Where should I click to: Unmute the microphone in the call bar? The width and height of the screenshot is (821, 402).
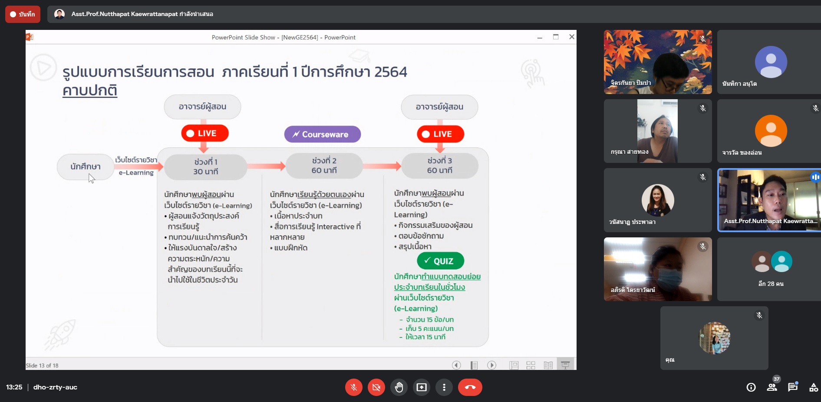point(353,387)
